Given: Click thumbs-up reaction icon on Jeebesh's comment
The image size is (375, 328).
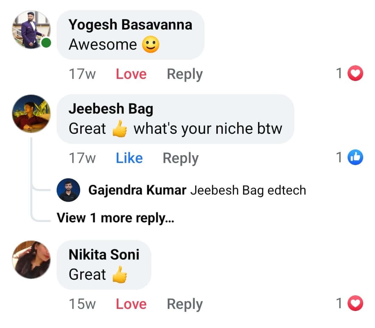Looking at the screenshot, I should [x=355, y=158].
